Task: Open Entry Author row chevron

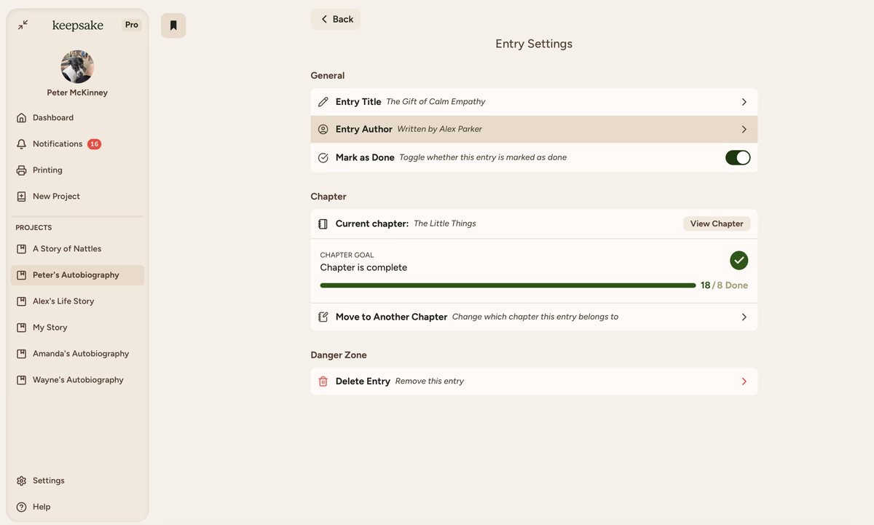Action: 744,130
